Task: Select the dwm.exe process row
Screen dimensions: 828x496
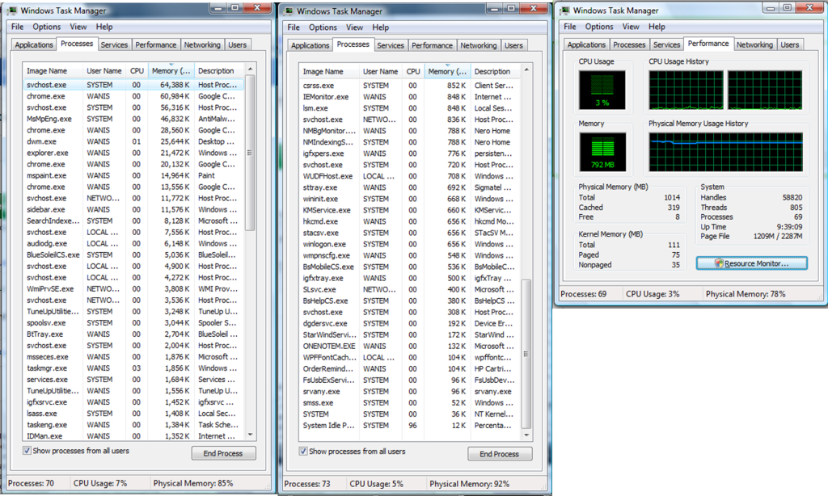Action: pyautogui.click(x=133, y=141)
